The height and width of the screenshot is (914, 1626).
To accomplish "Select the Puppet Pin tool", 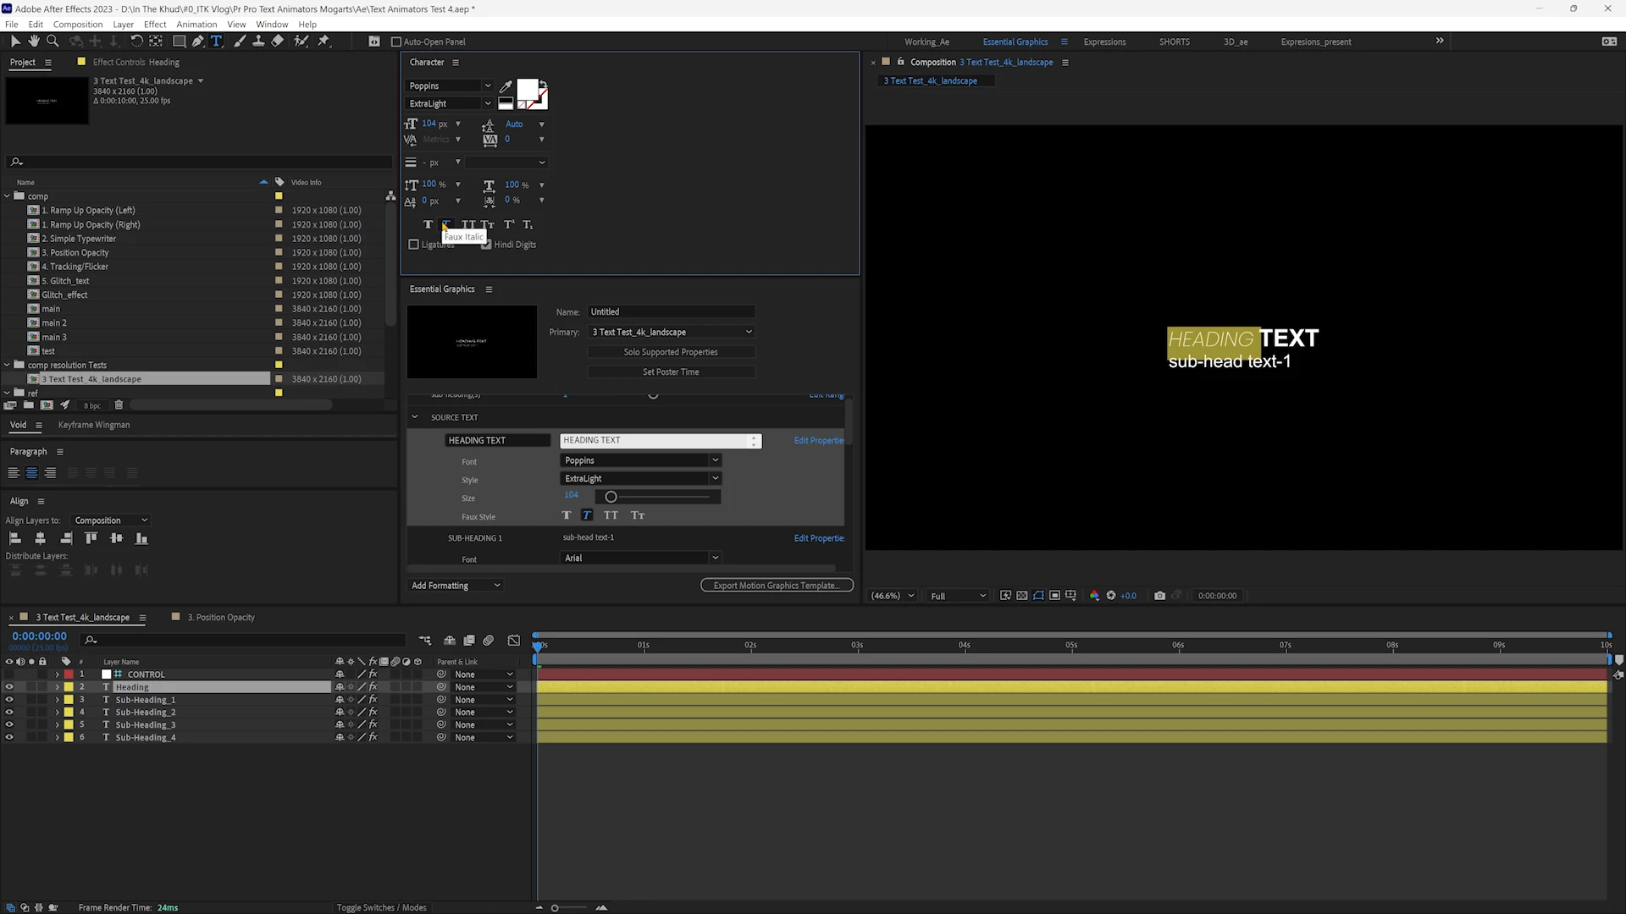I will [x=324, y=41].
